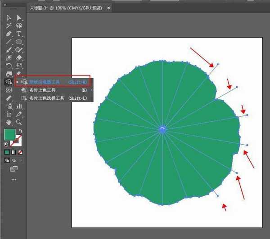Viewport: 270px width, 239px height.
Task: Activate the Eraser tool
Action: tap(19, 58)
